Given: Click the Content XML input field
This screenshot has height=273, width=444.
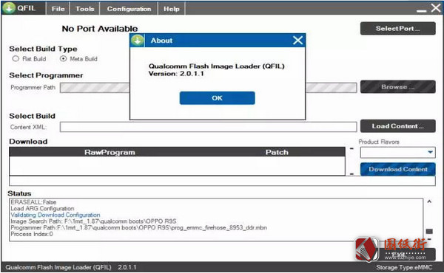Looking at the screenshot, I should pos(208,127).
